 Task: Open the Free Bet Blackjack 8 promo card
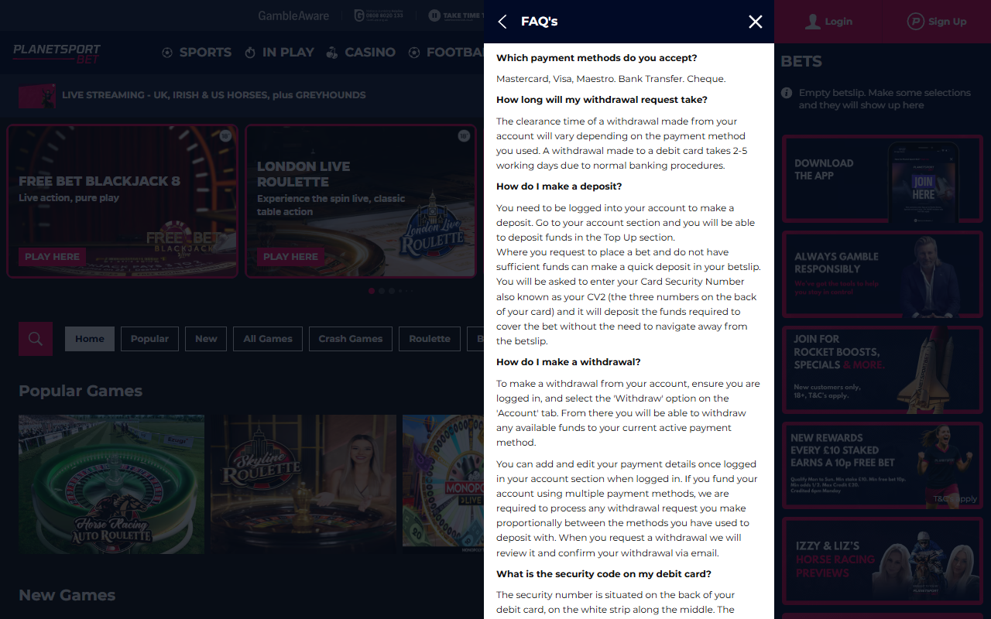(122, 201)
